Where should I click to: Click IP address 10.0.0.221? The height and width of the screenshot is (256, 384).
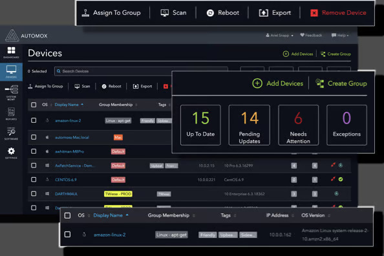point(206,180)
